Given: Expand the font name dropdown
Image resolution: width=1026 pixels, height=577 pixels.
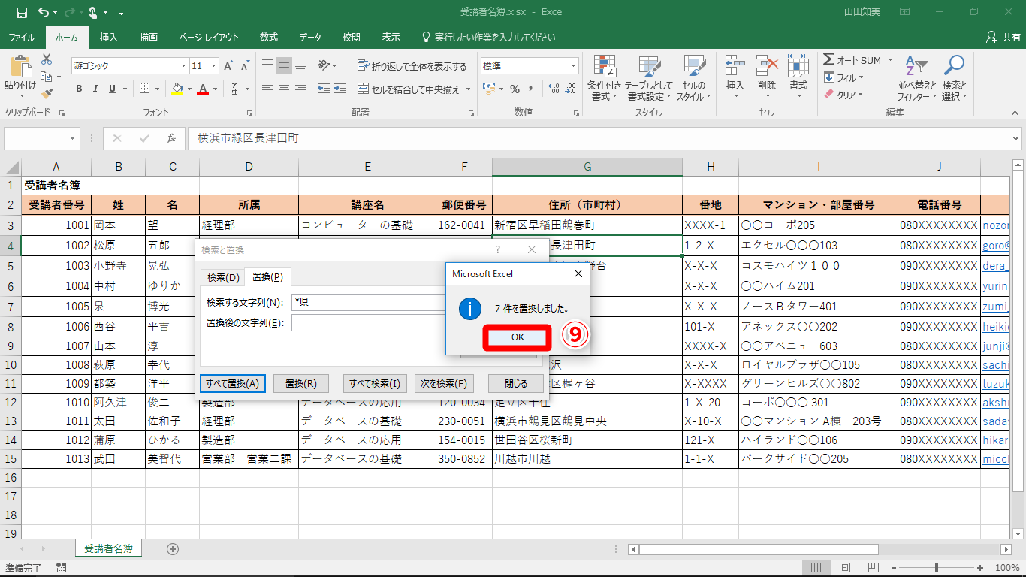Looking at the screenshot, I should point(180,66).
